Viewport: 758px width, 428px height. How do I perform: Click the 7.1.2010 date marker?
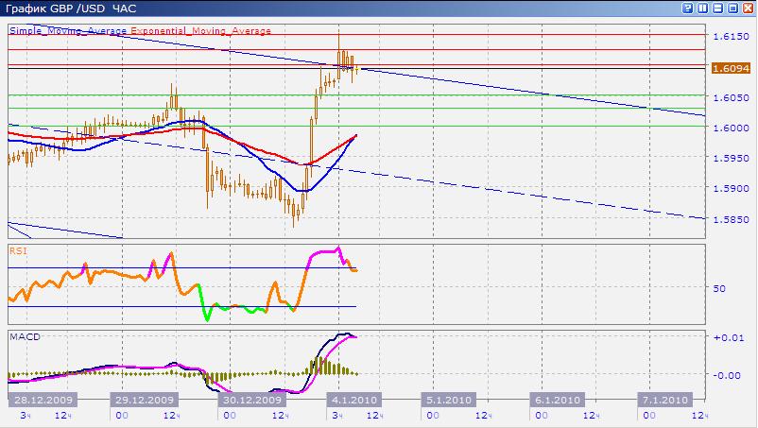point(665,400)
